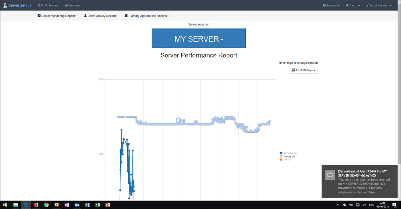Open Outlook from the taskbar

coord(77,205)
